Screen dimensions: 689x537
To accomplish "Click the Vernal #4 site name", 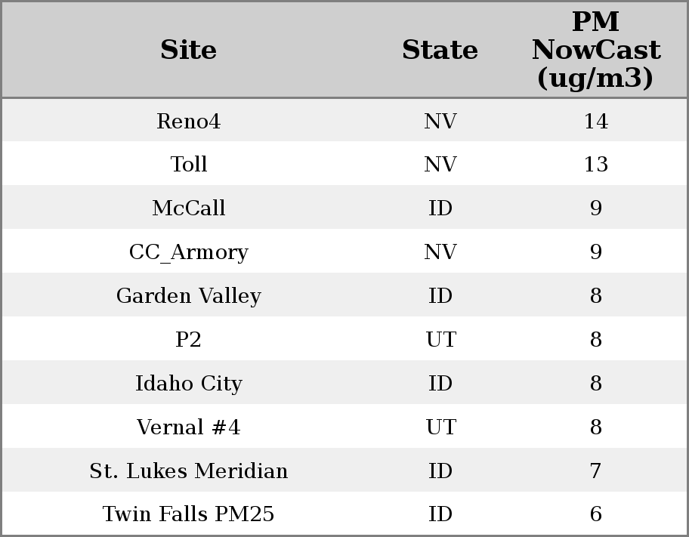I will [188, 427].
